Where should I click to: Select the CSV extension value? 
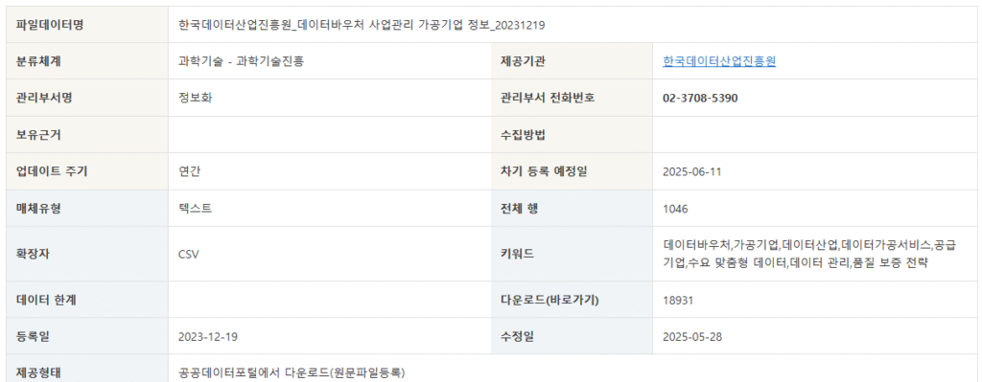tap(189, 255)
